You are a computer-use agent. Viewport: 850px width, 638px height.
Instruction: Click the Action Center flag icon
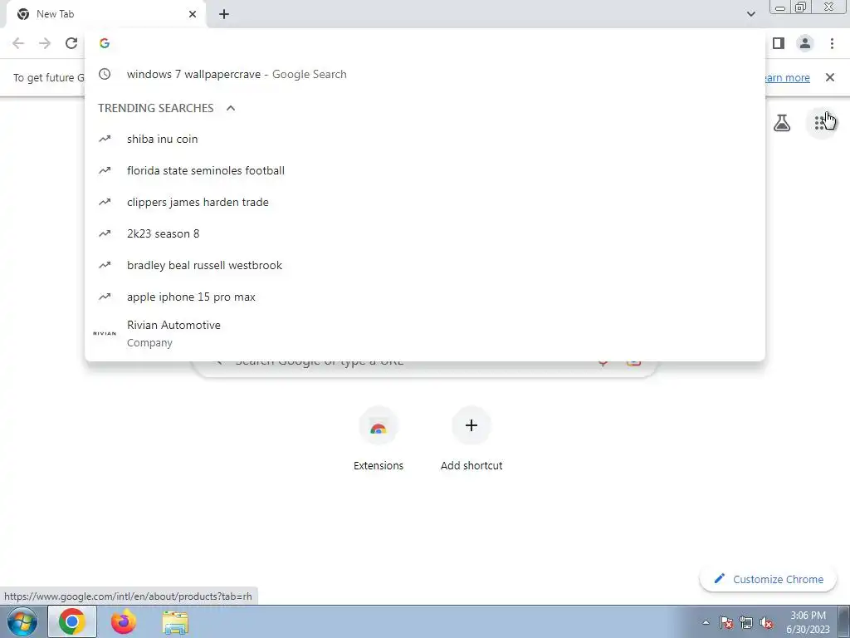tap(726, 623)
